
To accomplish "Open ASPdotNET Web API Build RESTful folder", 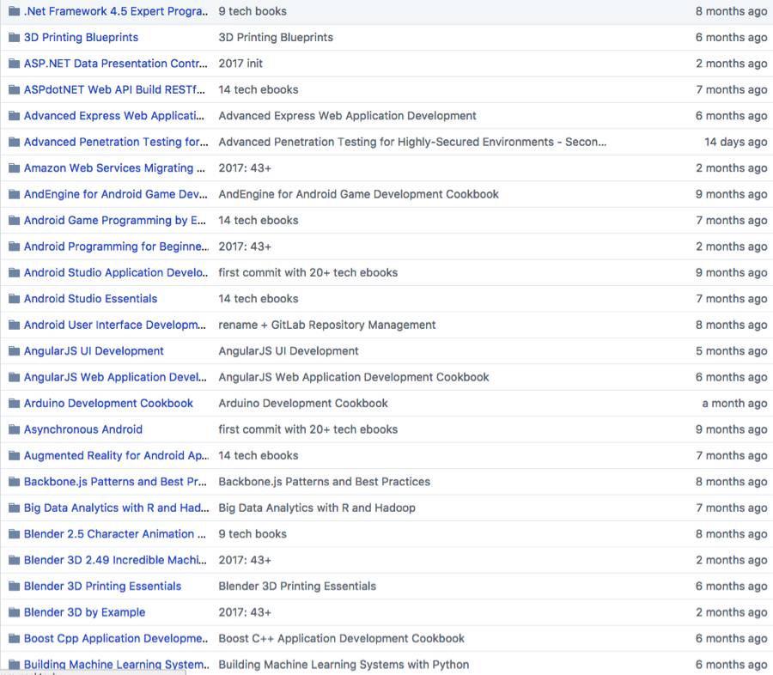I will [x=114, y=89].
